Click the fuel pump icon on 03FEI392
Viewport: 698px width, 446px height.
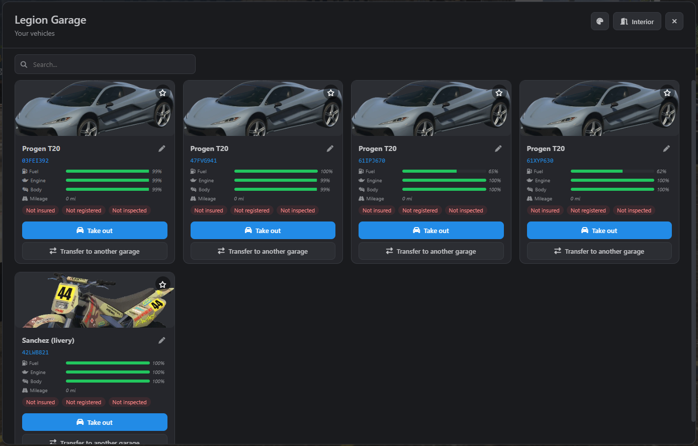coord(25,171)
